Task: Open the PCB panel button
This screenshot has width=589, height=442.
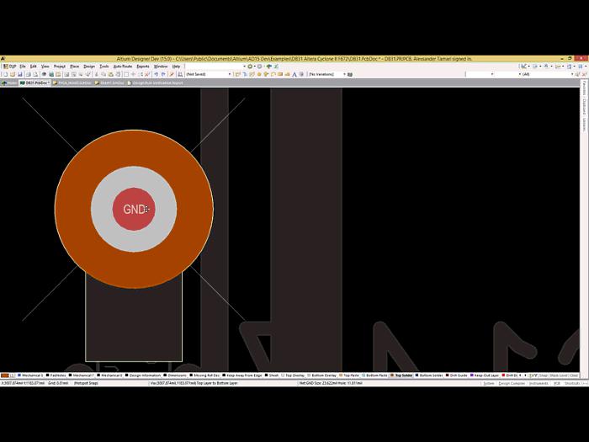Action: coord(557,383)
